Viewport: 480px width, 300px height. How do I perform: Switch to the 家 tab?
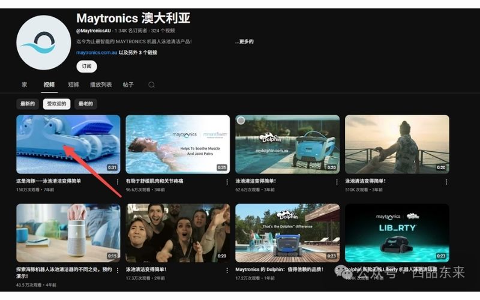click(25, 85)
